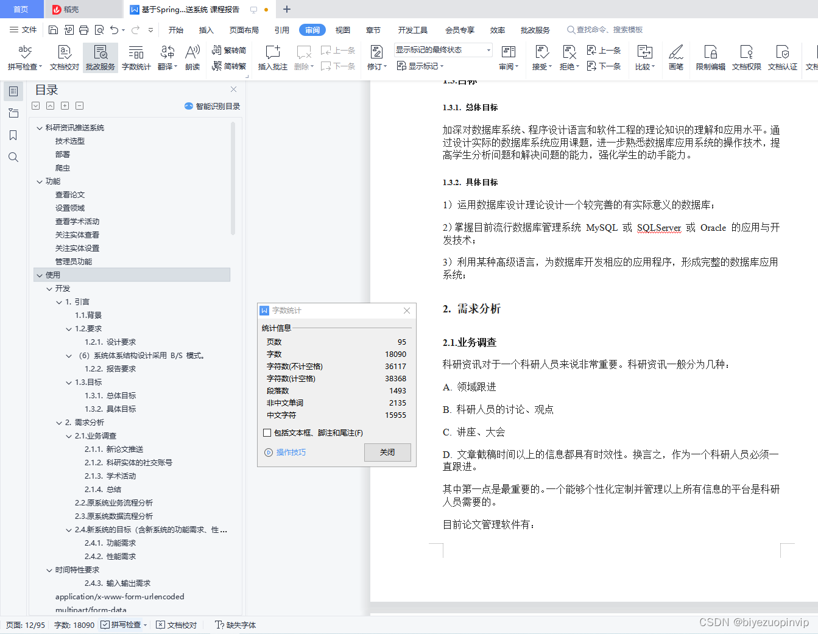Collapse the 1.3.目标 tree section
The height and width of the screenshot is (634, 818).
pyautogui.click(x=69, y=382)
